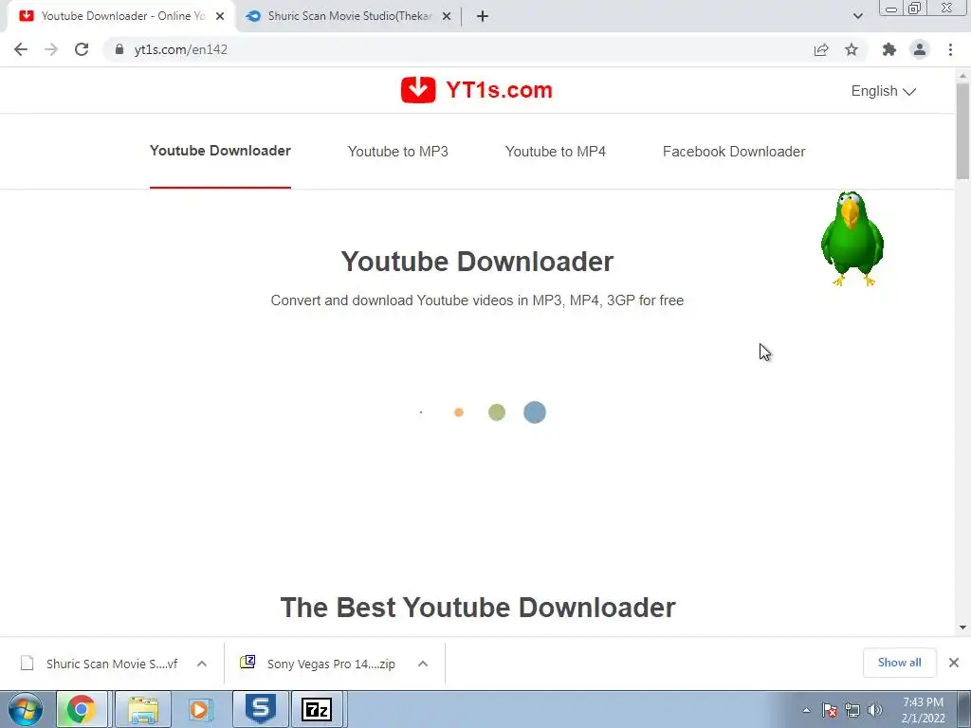The image size is (971, 728).
Task: Click the Action Center flag tray icon
Action: point(831,710)
